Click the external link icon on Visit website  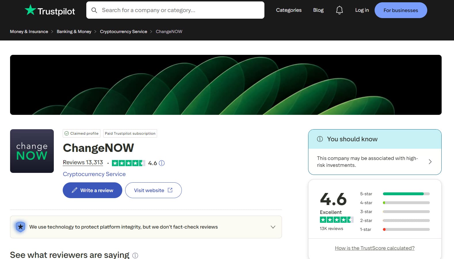tap(170, 190)
